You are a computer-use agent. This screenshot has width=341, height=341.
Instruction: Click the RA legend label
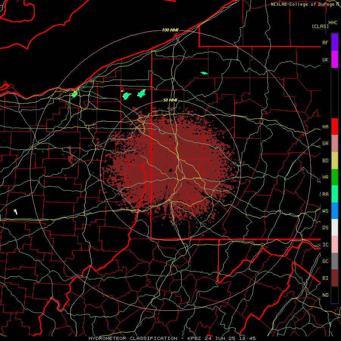[x=325, y=194]
